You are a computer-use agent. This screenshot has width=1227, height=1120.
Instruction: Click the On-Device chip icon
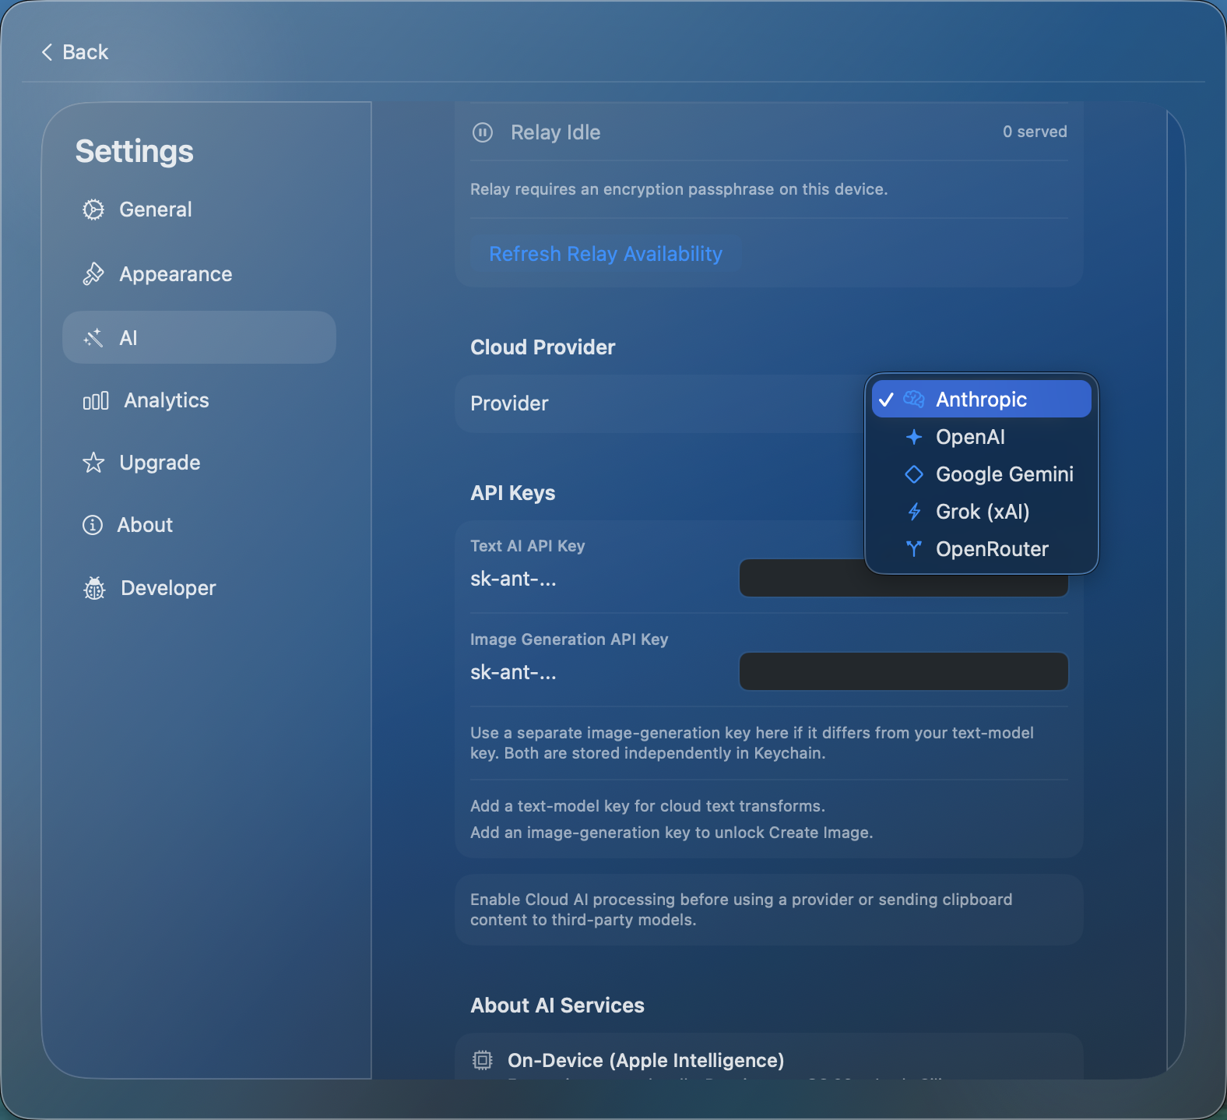point(483,1060)
